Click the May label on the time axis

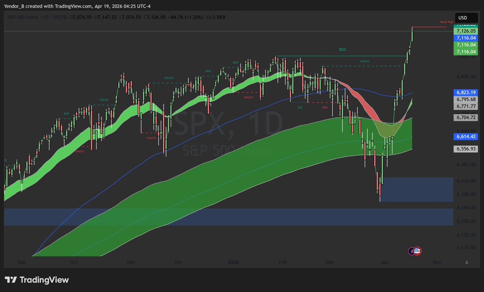(436, 262)
